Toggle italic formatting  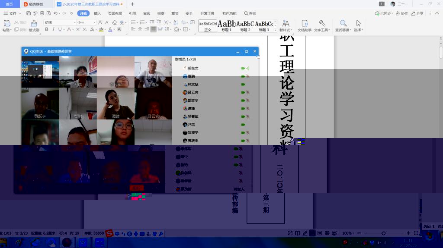(53, 29)
